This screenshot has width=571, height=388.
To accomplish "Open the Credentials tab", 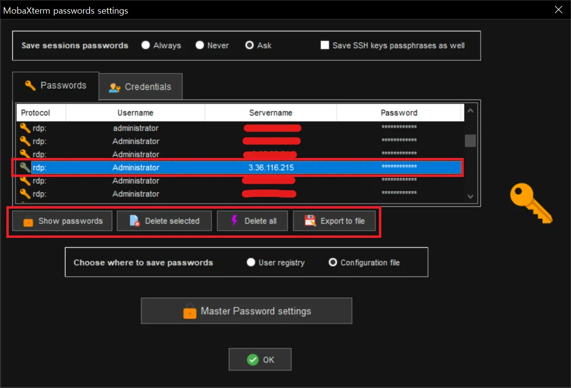I will pos(140,87).
